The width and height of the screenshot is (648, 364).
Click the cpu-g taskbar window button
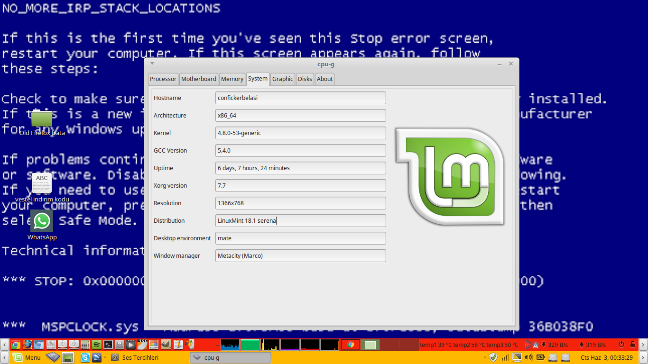[231, 357]
